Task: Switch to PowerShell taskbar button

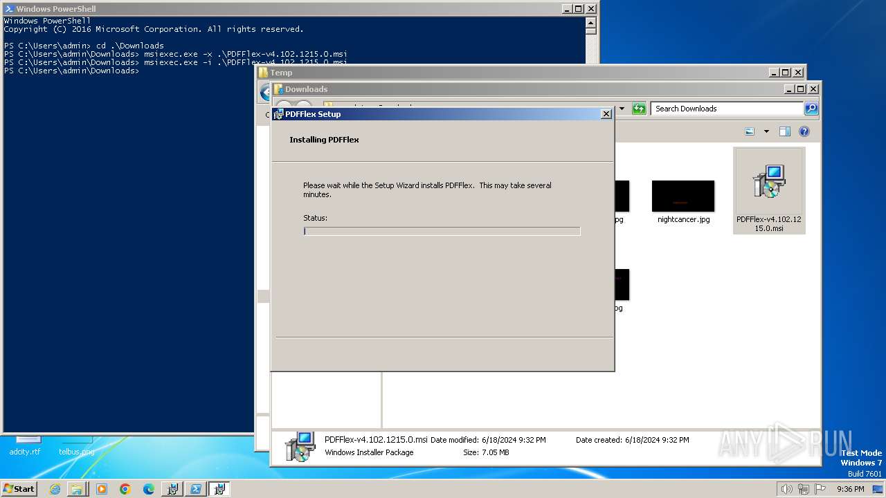Action: coord(196,489)
